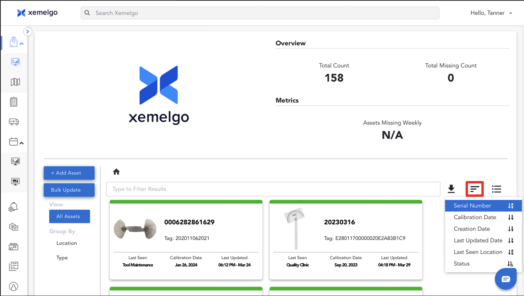This screenshot has height=296, width=524.
Task: Collapse calendar submenu chevron
Action: click(22, 143)
